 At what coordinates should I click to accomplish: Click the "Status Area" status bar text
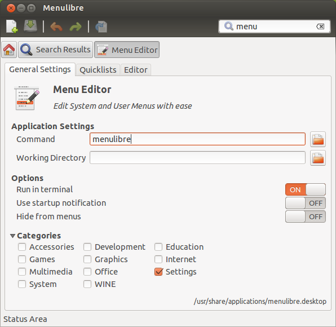[25, 319]
